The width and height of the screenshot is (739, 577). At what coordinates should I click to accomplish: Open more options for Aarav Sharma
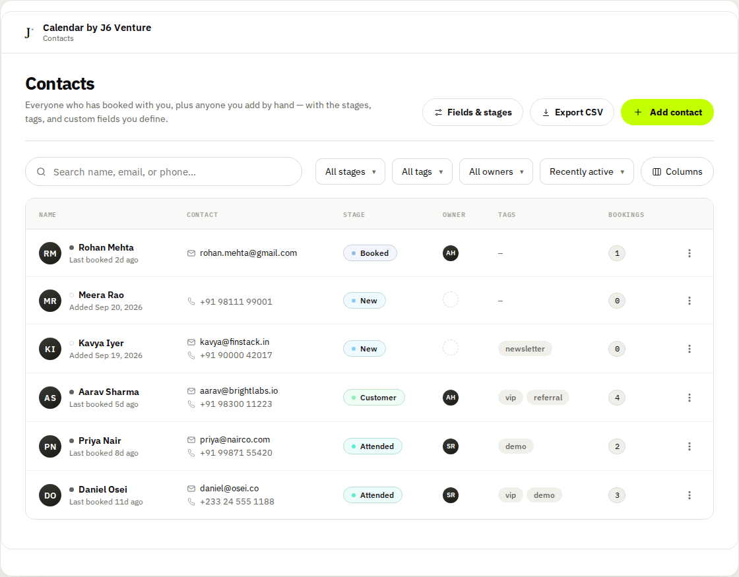click(x=689, y=398)
